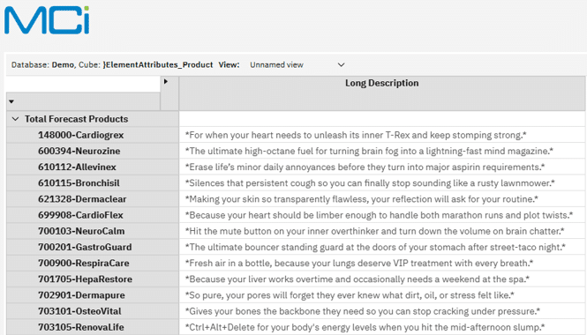Select row 700900-RespiraCare

coord(93,264)
